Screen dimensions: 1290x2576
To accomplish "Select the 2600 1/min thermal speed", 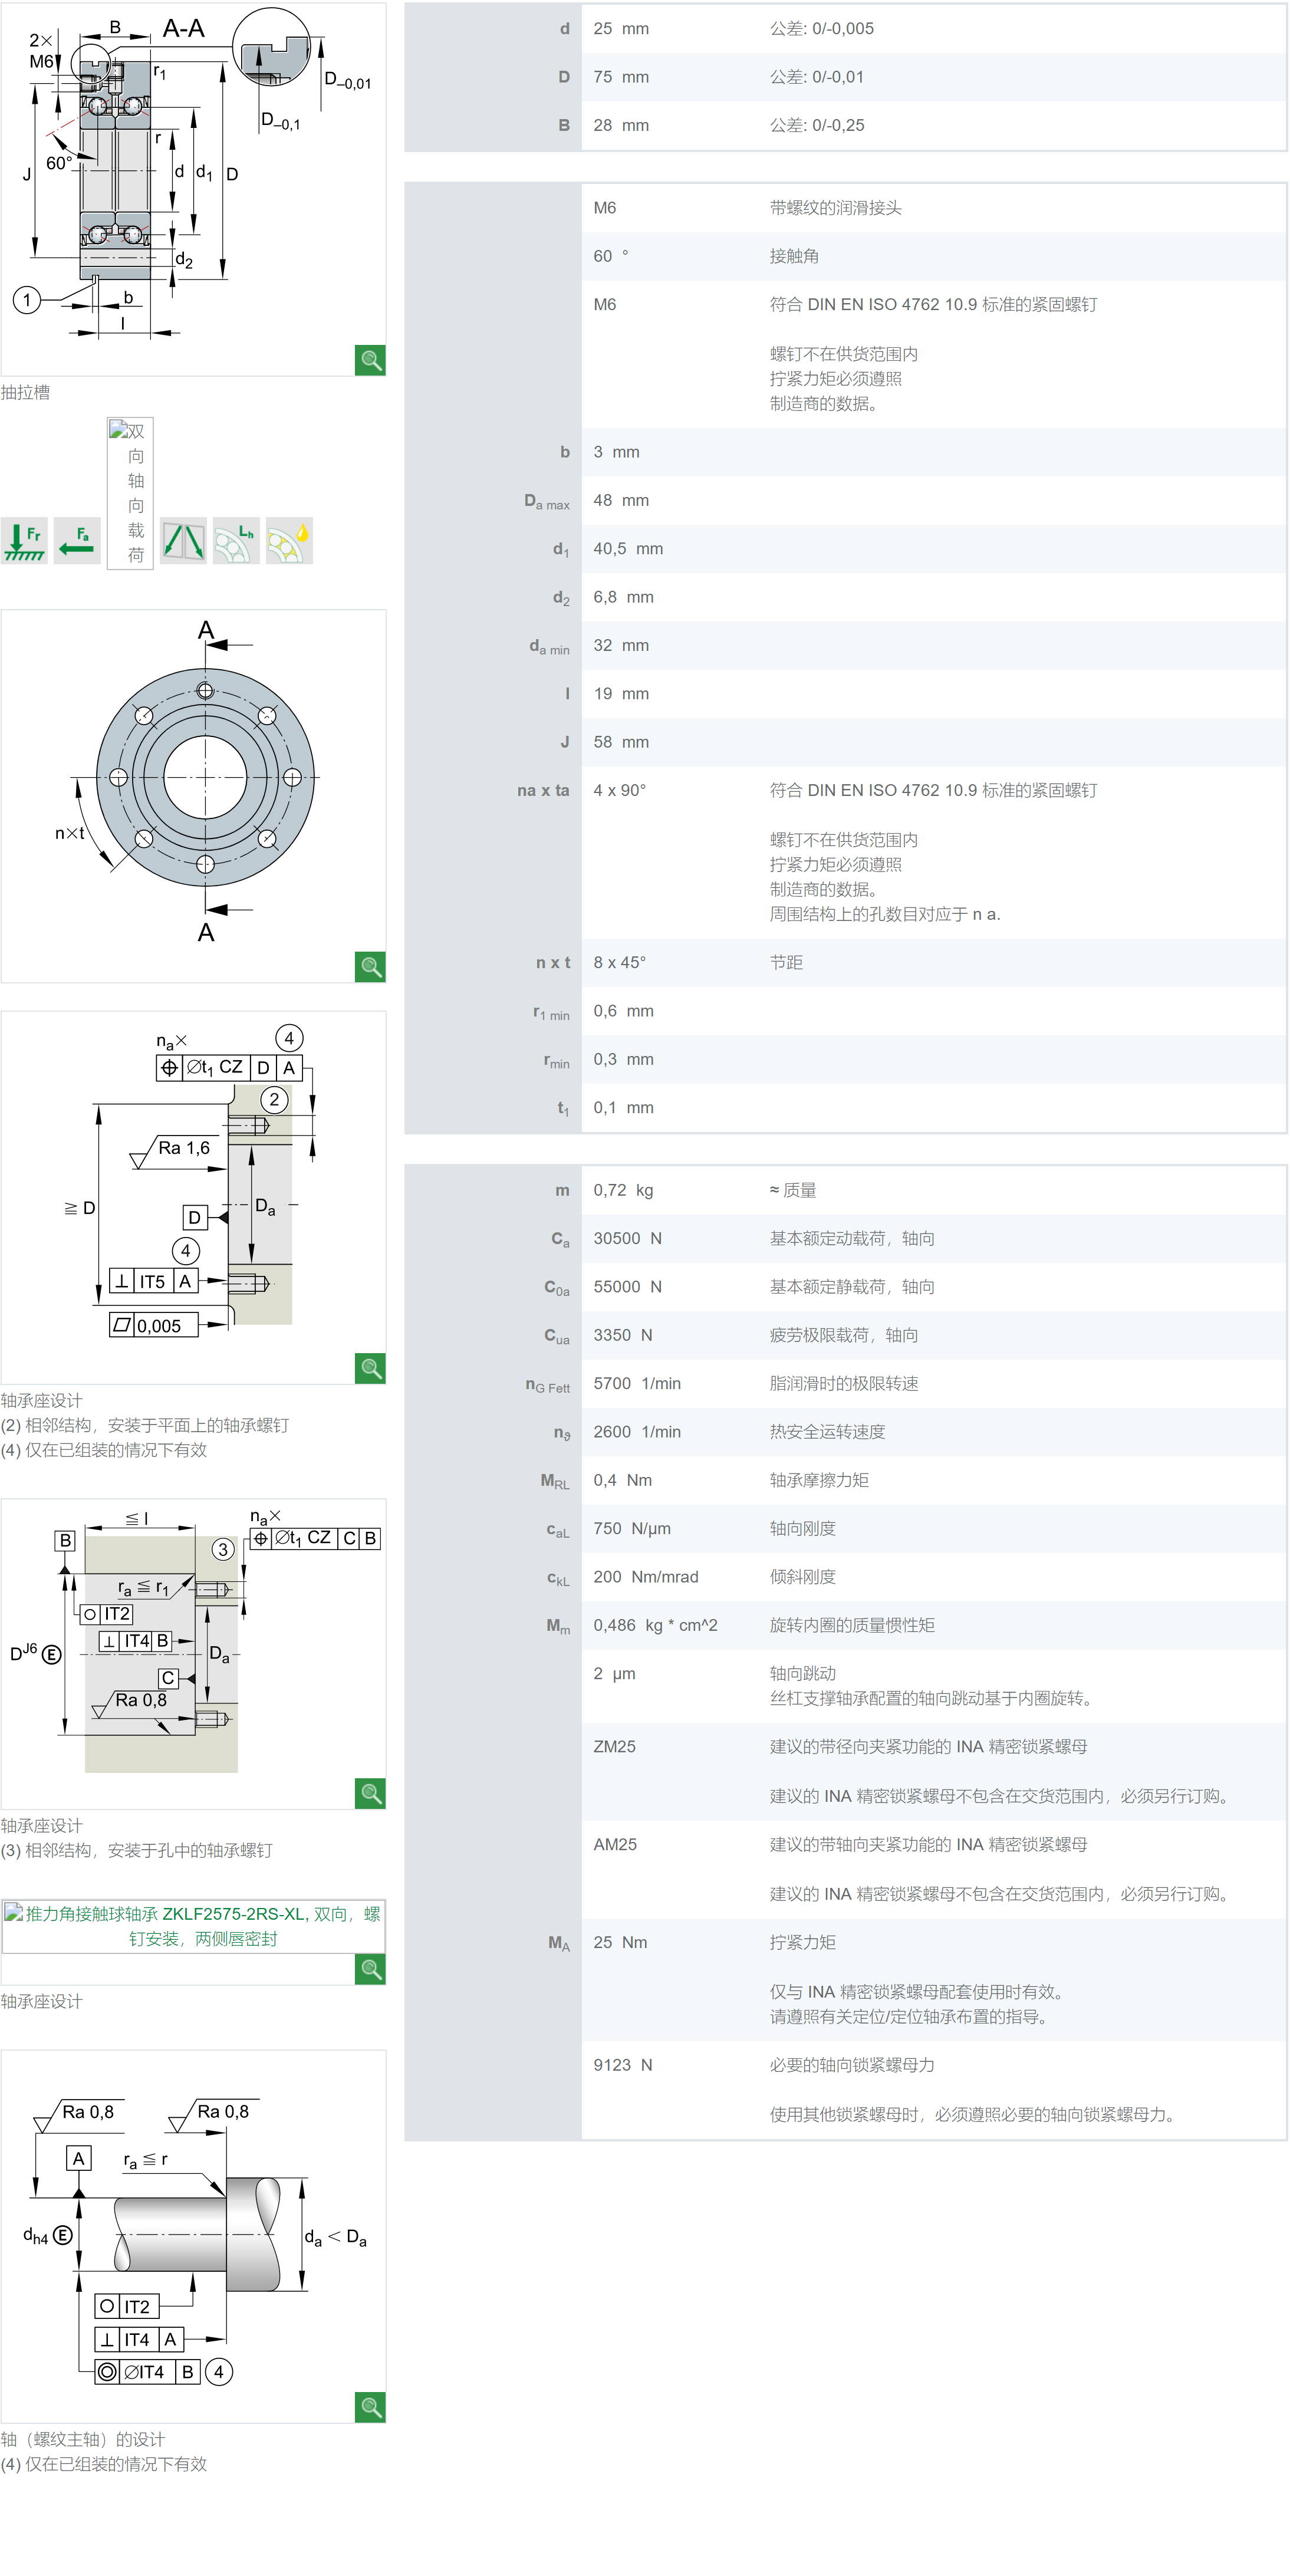I will (x=637, y=1432).
